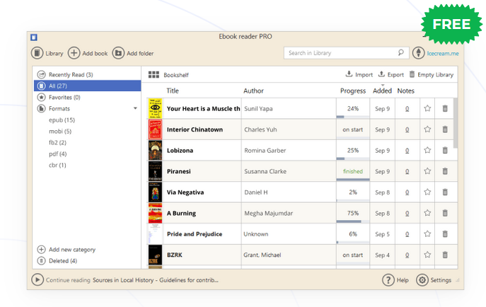
Task: Filter by epub (15) format
Action: [x=62, y=120]
